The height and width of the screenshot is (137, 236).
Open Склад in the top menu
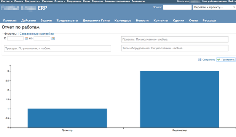pyautogui.click(x=86, y=1)
